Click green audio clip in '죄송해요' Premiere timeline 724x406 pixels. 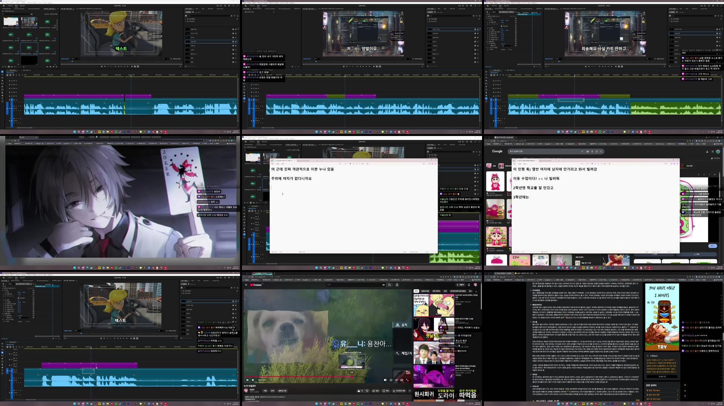[x=675, y=108]
